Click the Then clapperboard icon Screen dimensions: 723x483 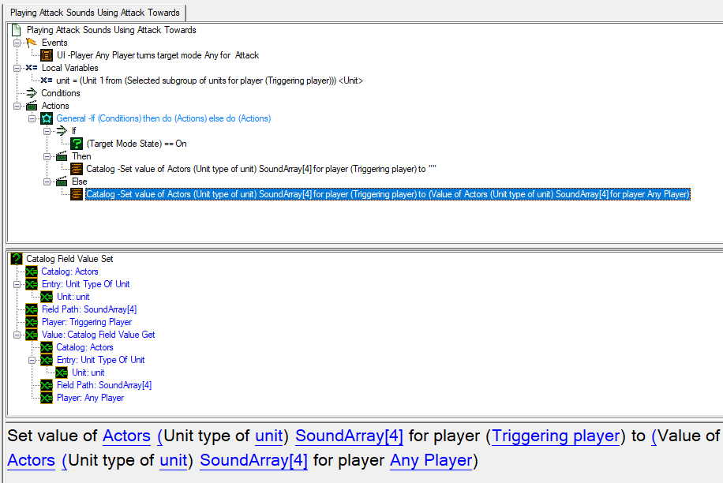62,156
